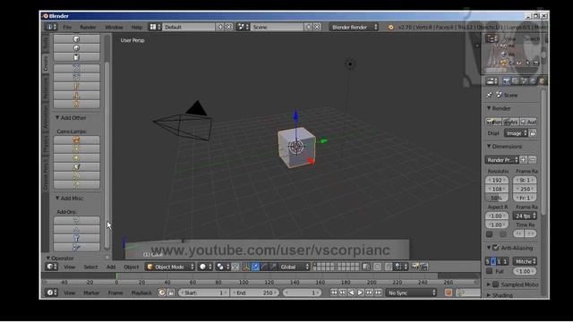Jump to end frame in timeline
The height and width of the screenshot is (322, 573).
[378, 292]
